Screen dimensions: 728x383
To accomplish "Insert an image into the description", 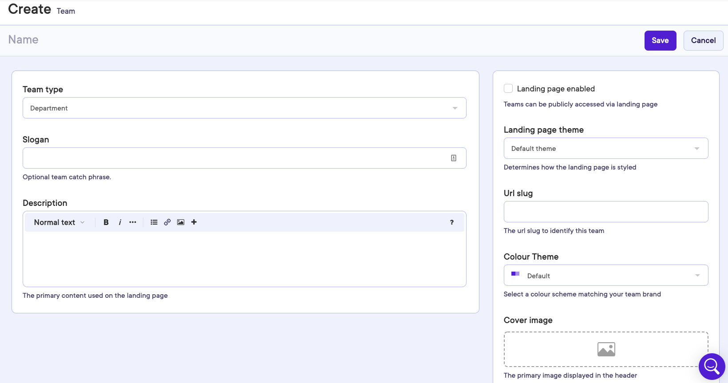I will coord(181,222).
